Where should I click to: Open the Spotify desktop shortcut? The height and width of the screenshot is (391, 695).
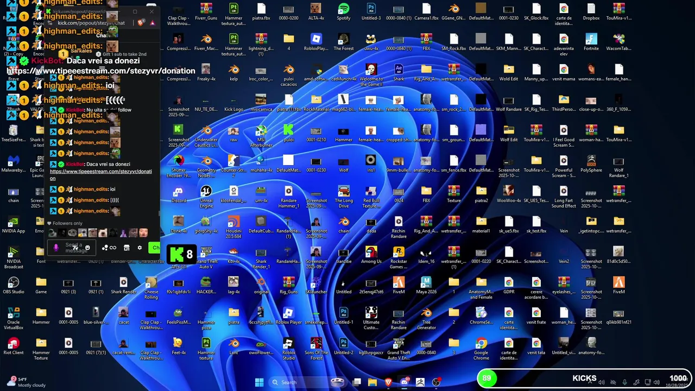pyautogui.click(x=343, y=12)
